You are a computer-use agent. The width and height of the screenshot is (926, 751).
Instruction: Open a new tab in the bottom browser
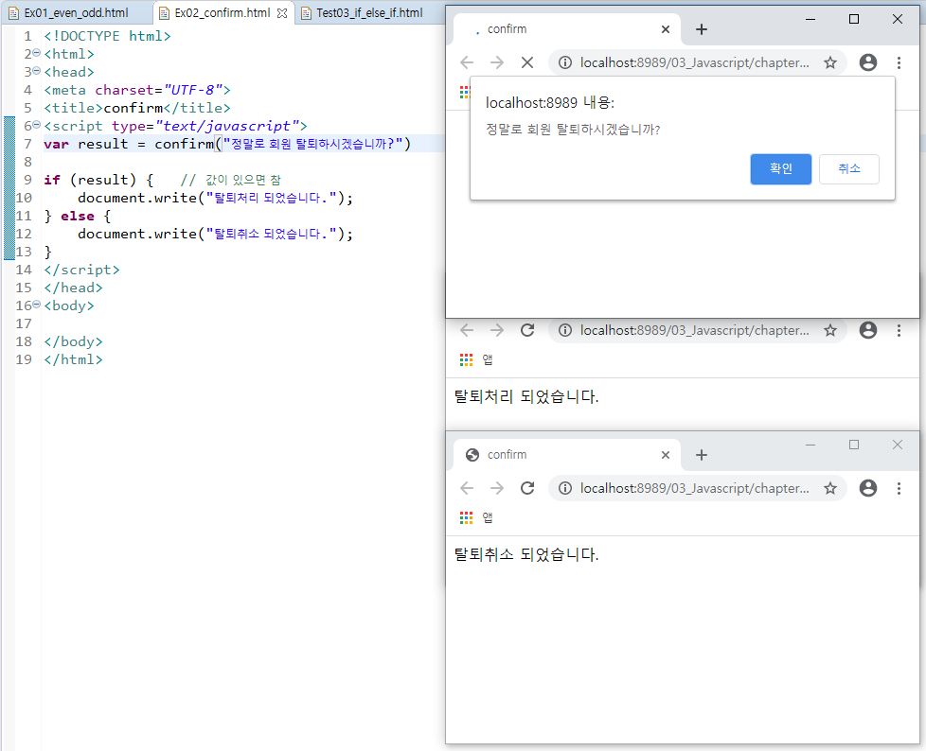[x=701, y=455]
